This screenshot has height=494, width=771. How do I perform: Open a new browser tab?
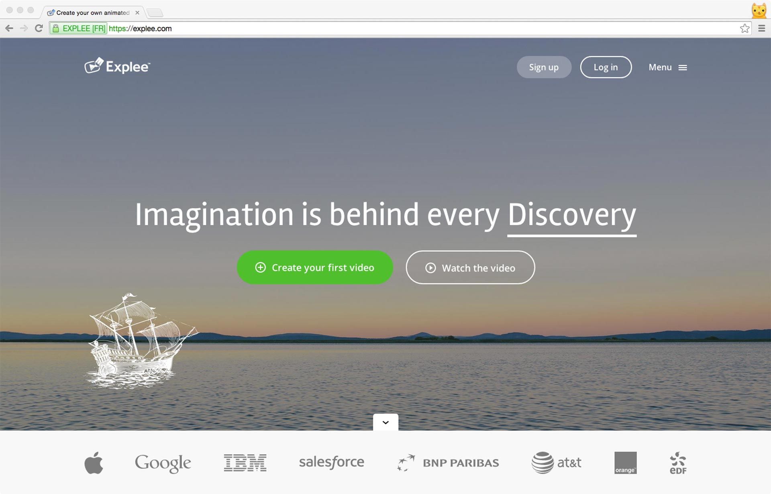coord(154,12)
